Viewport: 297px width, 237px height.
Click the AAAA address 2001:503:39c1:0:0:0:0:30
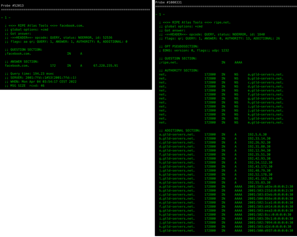[x=270, y=218]
